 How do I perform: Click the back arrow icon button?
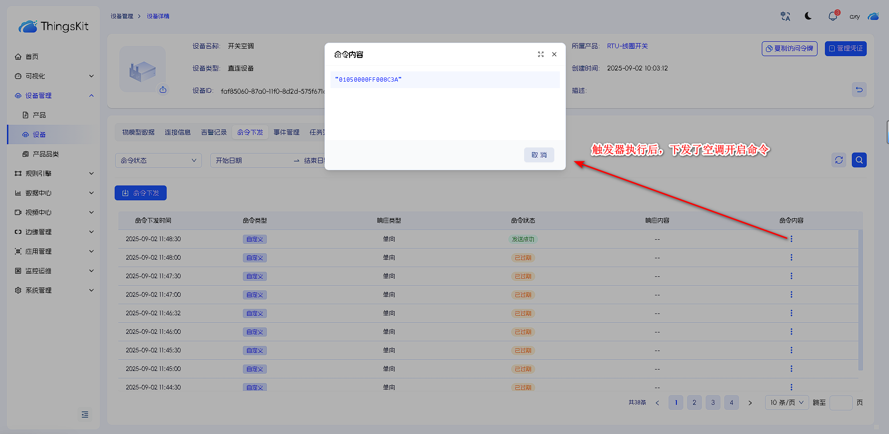click(859, 89)
